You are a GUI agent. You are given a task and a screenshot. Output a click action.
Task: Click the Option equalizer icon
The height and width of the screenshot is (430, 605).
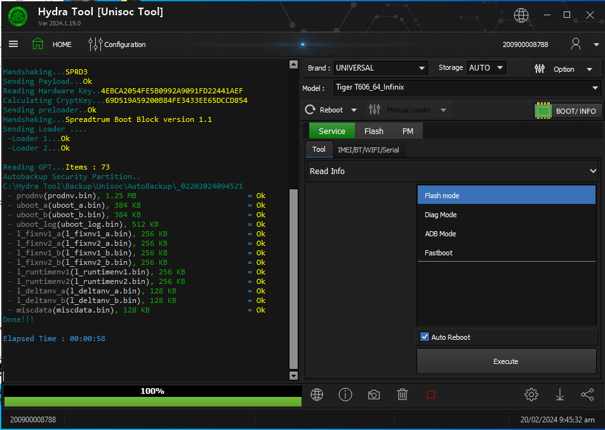(x=540, y=69)
